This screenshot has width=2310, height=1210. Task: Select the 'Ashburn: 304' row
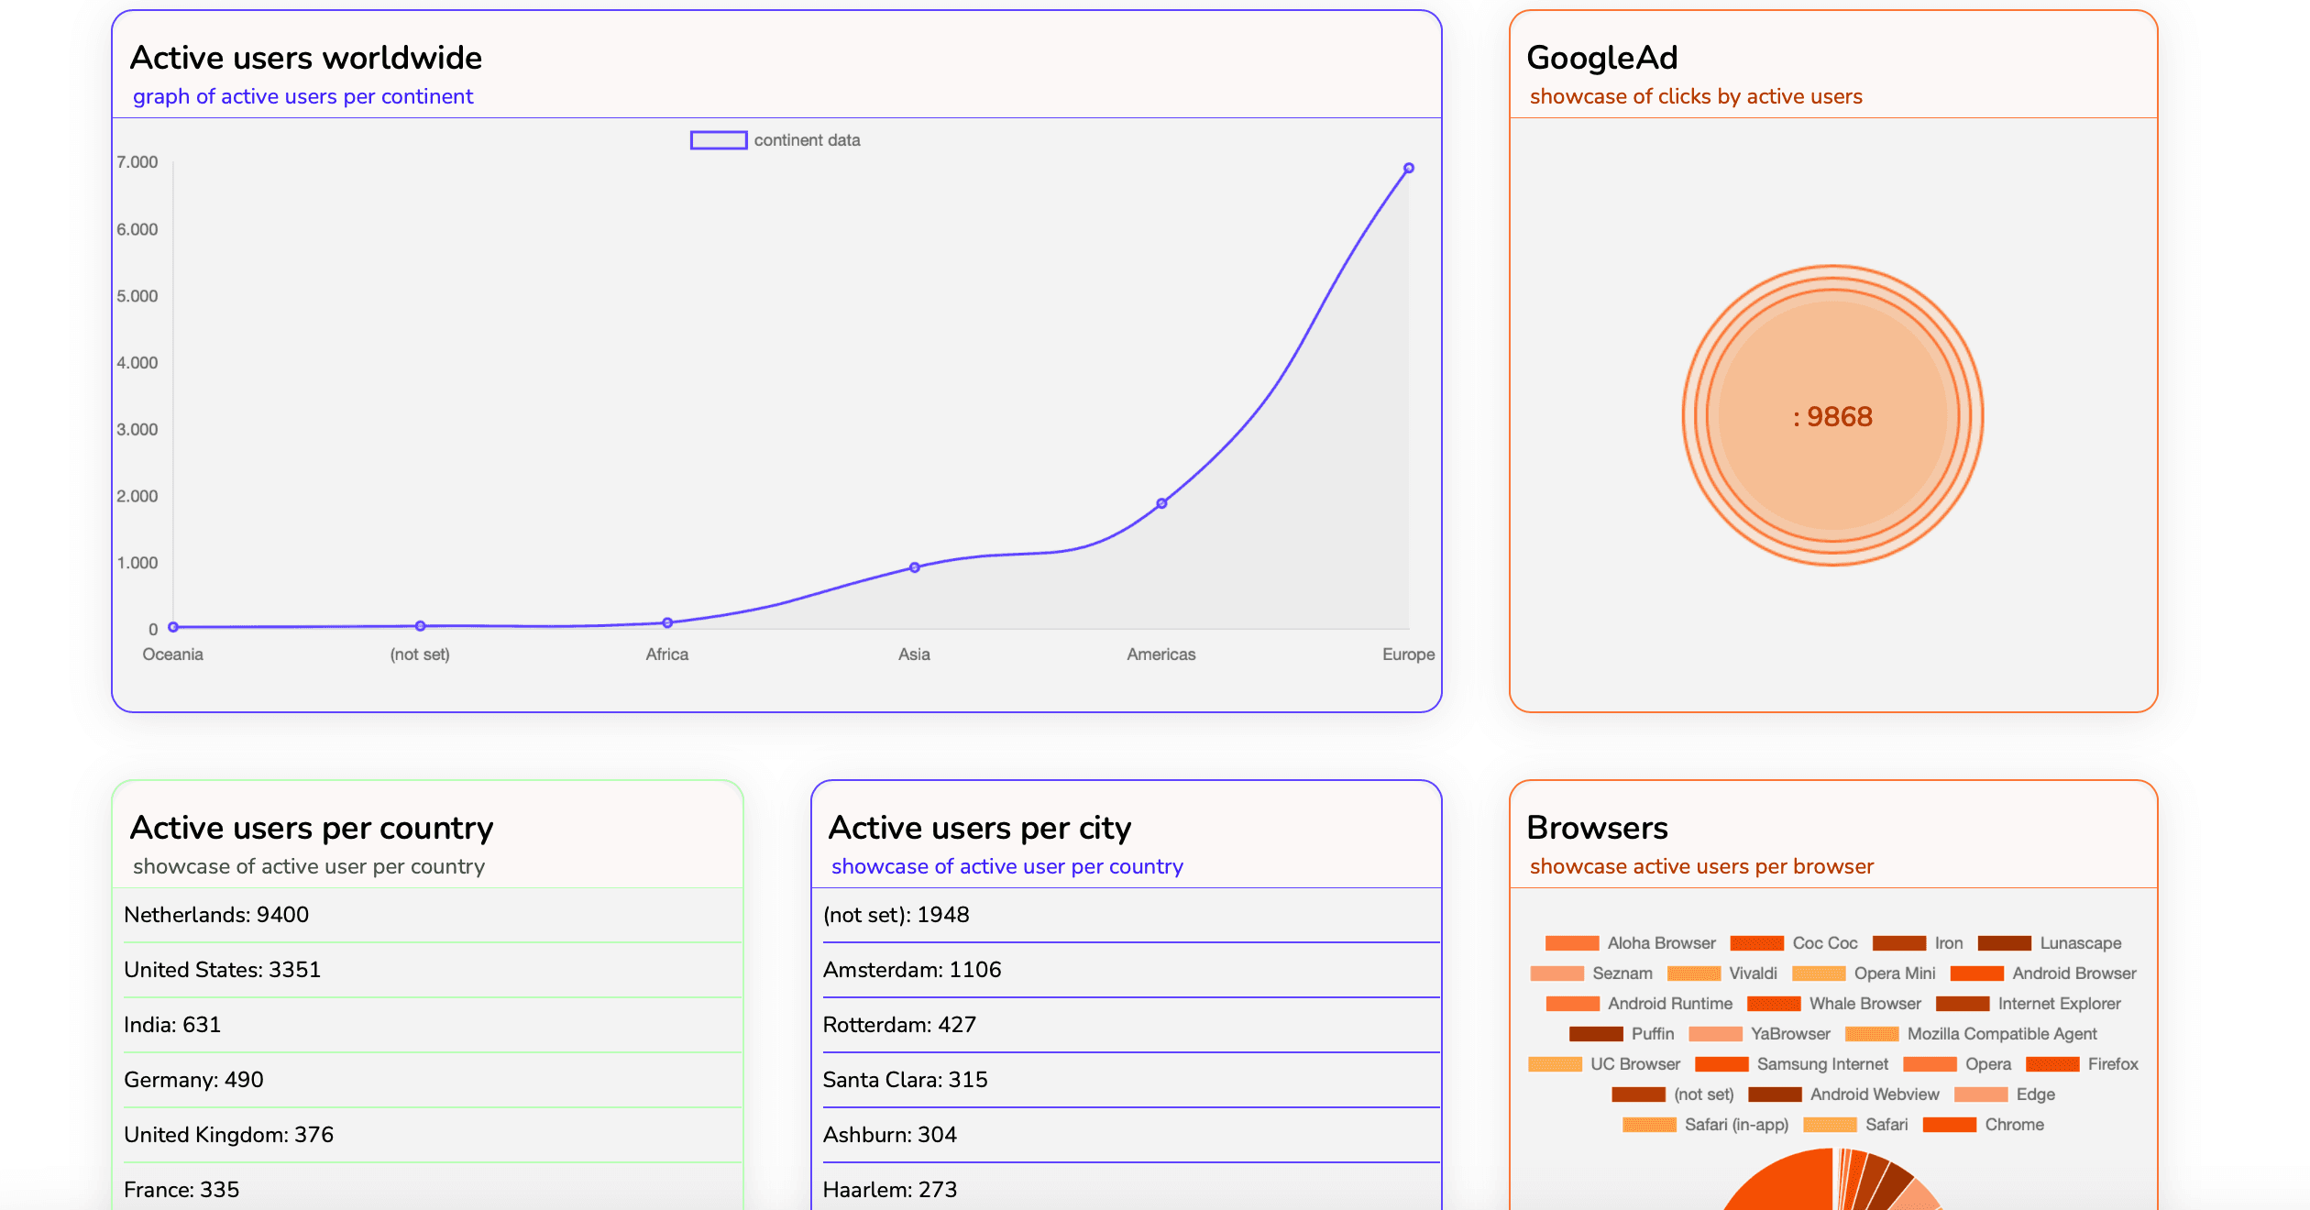point(1131,1135)
